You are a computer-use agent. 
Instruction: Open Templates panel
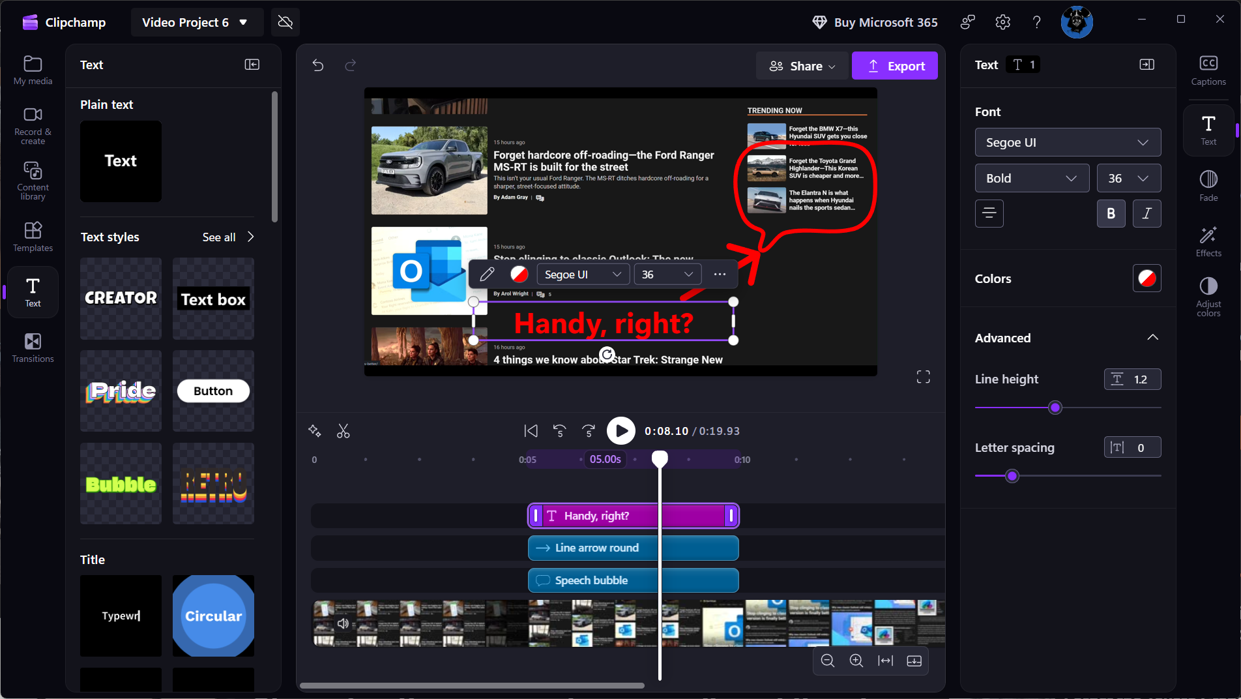coord(33,237)
